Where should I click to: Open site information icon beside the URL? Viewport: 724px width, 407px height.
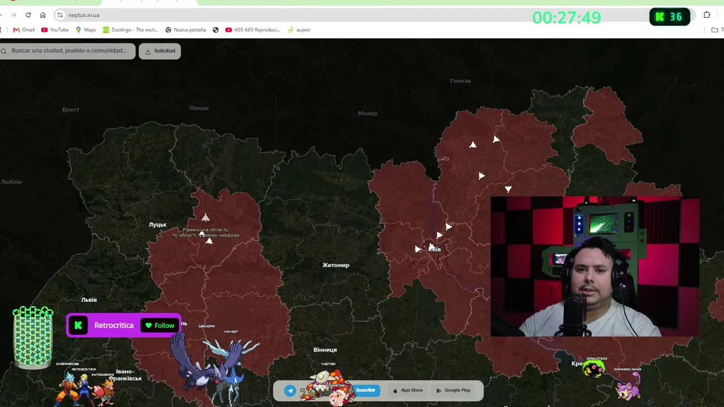coord(60,15)
